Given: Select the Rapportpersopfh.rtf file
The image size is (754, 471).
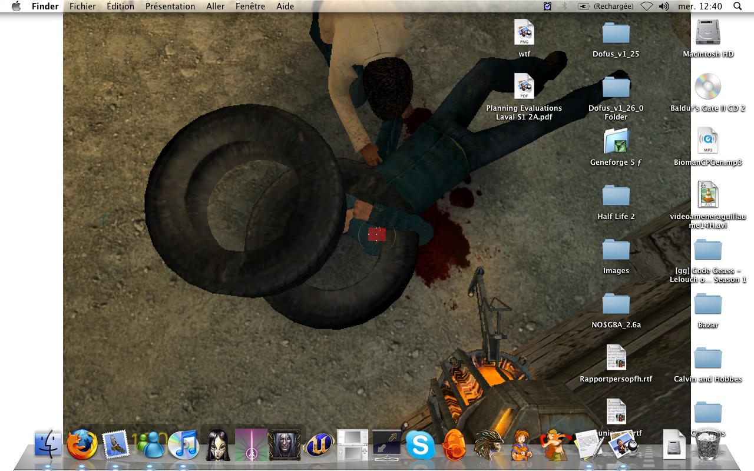Looking at the screenshot, I should coord(616,357).
